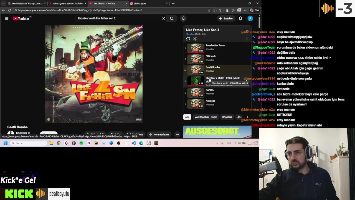Bookmark this page with the star icon
Screen dimensions: 355x200
214,10
